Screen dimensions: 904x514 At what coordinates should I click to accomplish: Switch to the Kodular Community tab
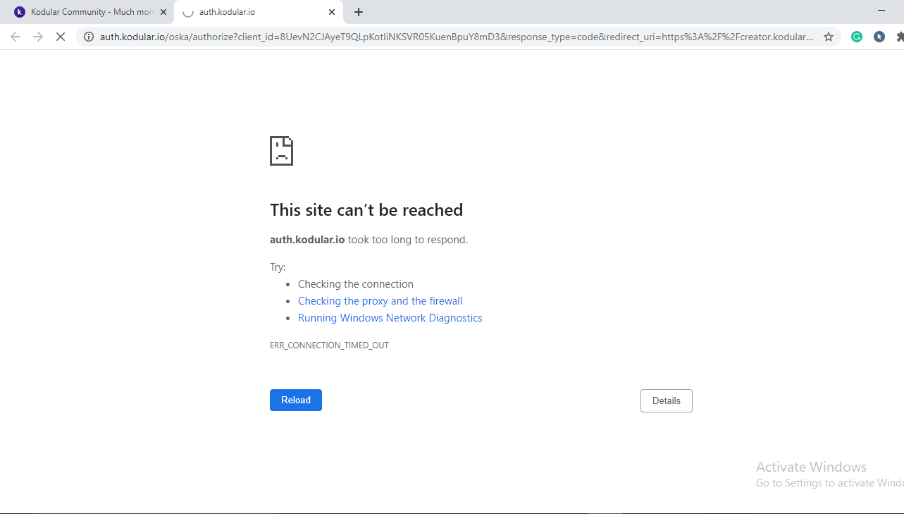click(89, 12)
